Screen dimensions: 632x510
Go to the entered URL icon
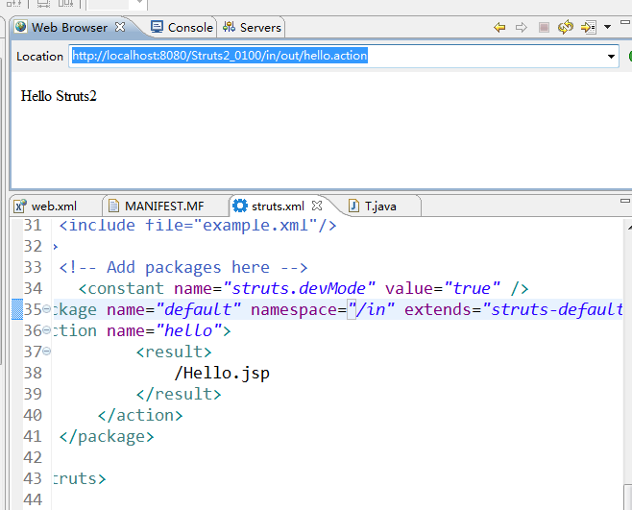tap(588, 28)
